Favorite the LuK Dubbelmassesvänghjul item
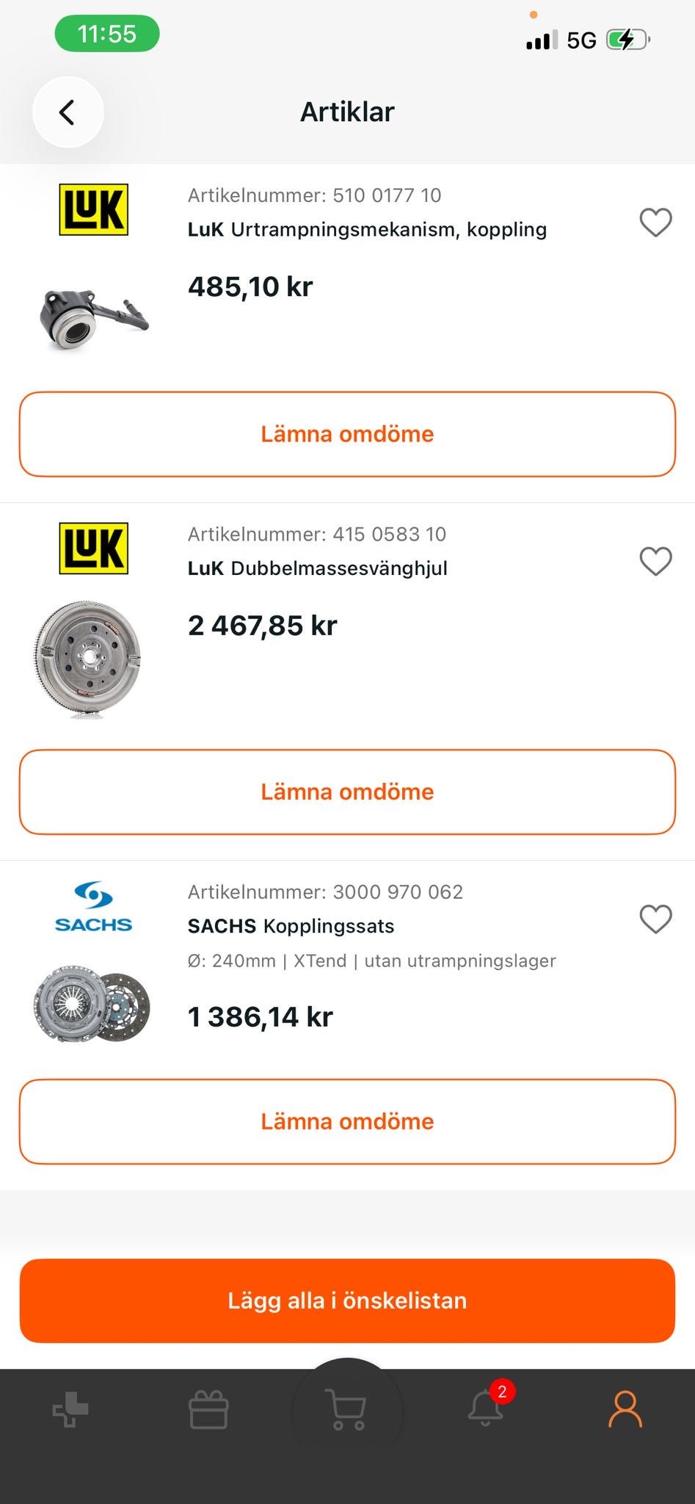 click(655, 562)
